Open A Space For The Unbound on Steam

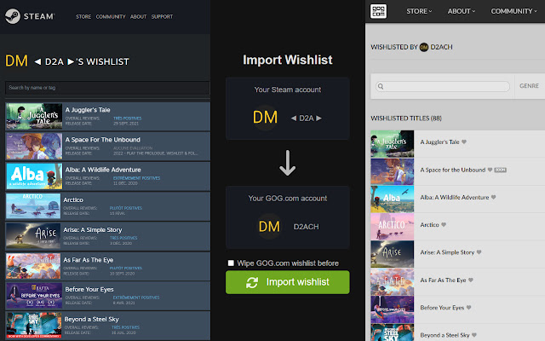pyautogui.click(x=103, y=140)
